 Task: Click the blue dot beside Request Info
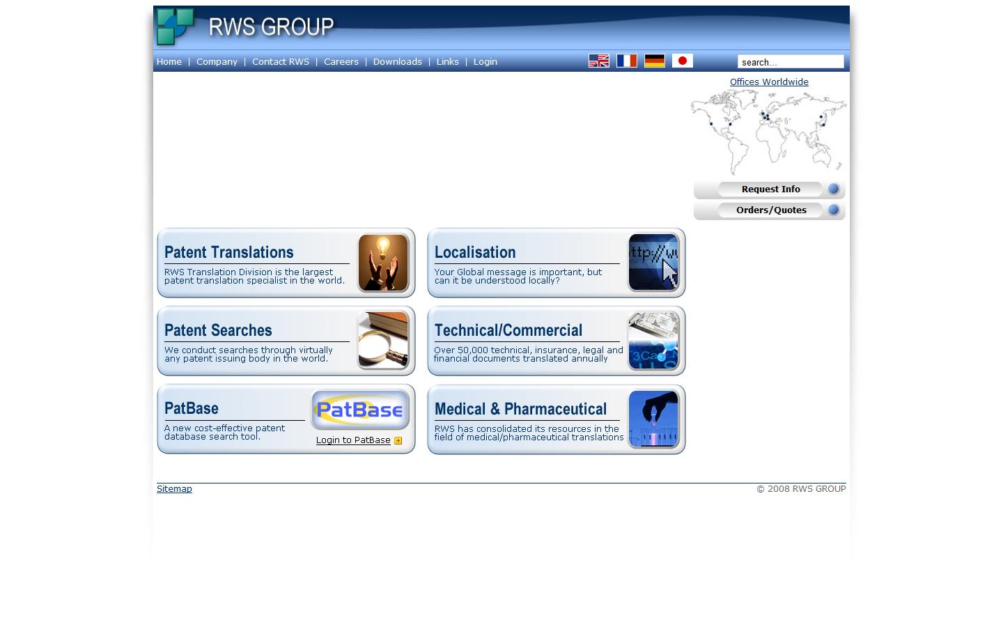coord(833,189)
